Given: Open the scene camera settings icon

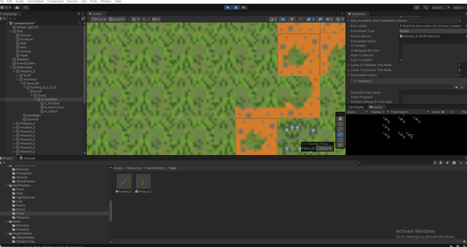Looking at the screenshot, I should pyautogui.click(x=328, y=19).
